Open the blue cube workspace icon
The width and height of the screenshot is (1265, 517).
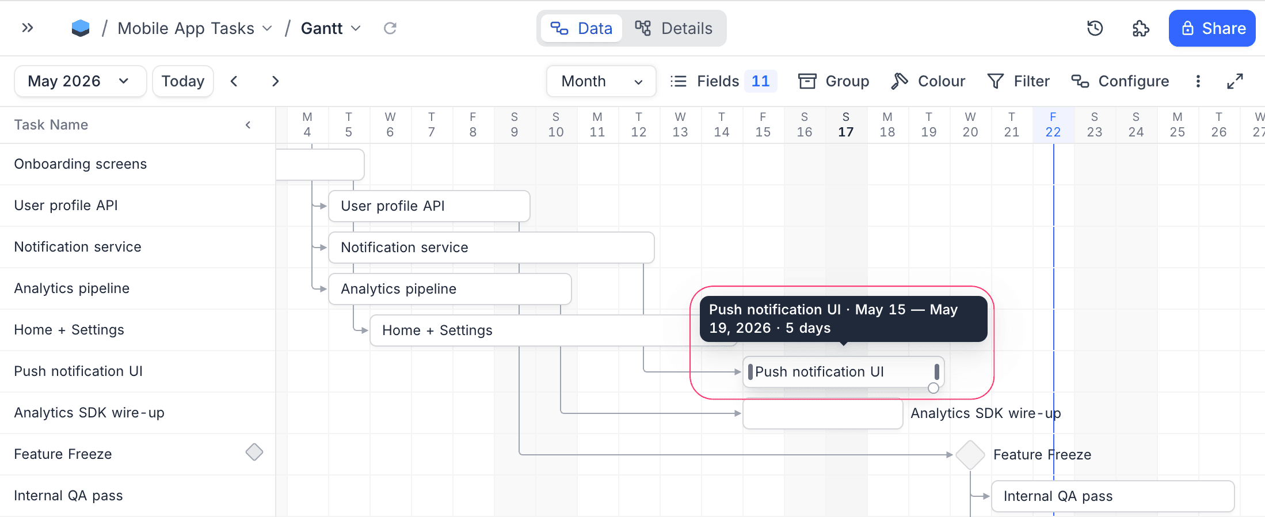pyautogui.click(x=81, y=28)
